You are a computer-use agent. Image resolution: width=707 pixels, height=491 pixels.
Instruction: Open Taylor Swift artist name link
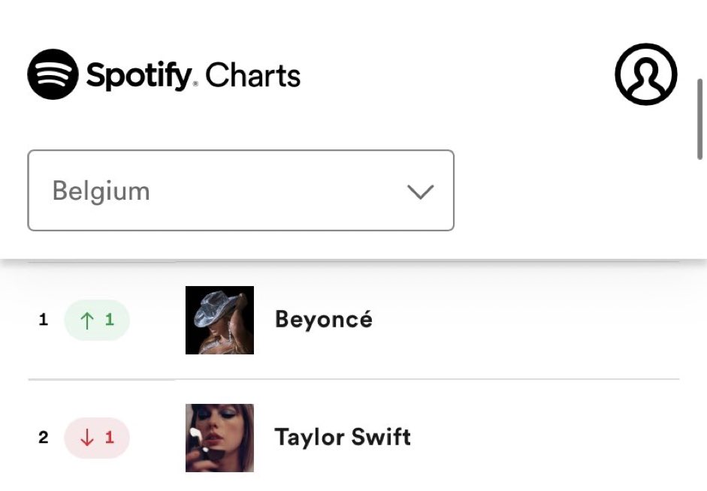(343, 437)
